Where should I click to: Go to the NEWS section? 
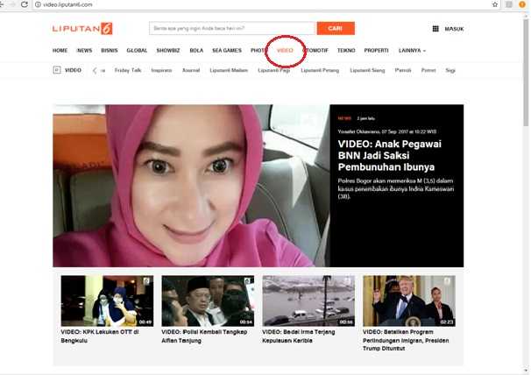click(84, 51)
